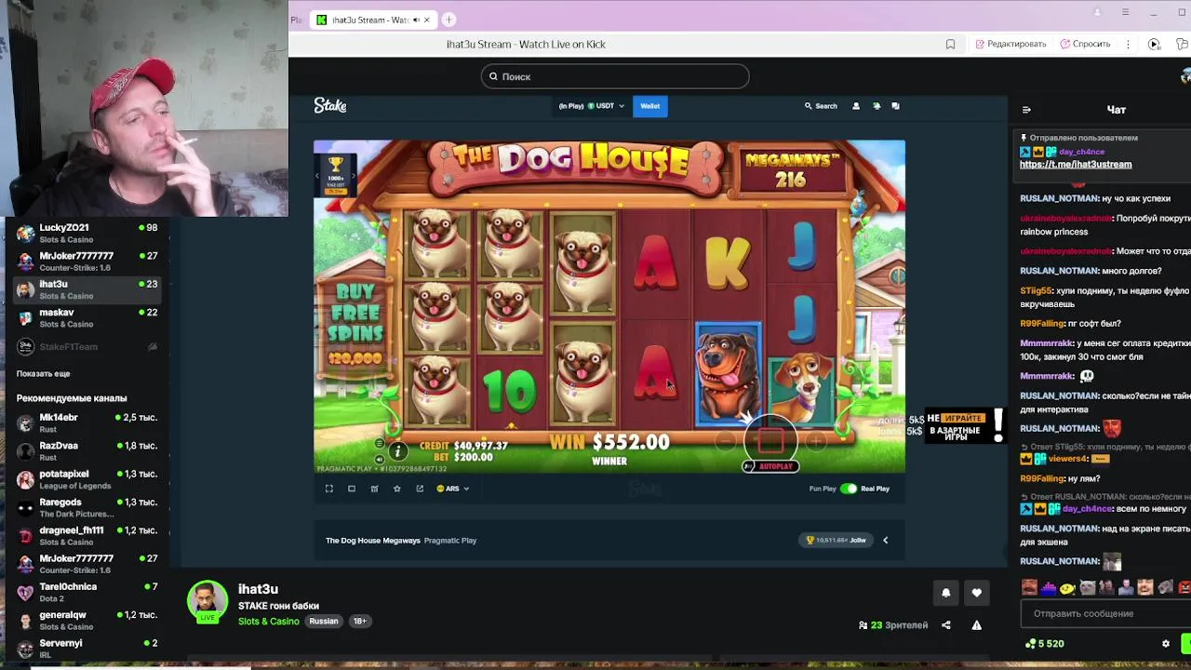The image size is (1191, 670).
Task: Open the t.me/ihat3ustream link in chat
Action: (x=1076, y=165)
